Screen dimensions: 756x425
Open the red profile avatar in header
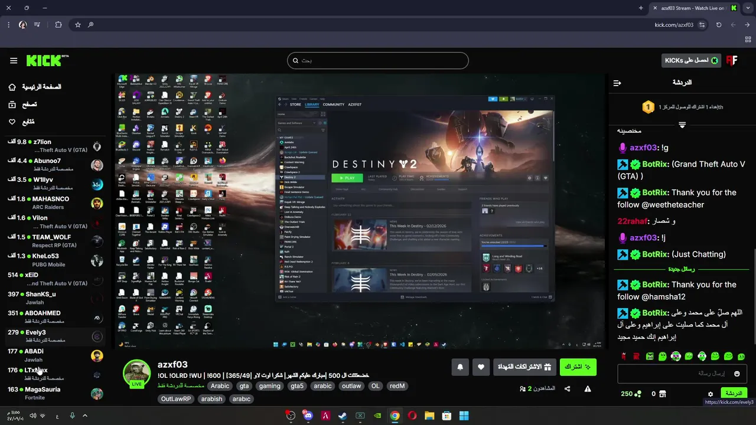pos(732,60)
